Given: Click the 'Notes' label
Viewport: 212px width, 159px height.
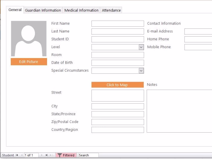Looking at the screenshot, I should [x=152, y=84].
